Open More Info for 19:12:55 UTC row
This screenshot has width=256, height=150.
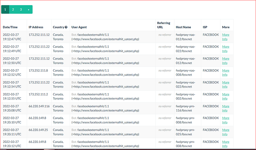click(226, 96)
